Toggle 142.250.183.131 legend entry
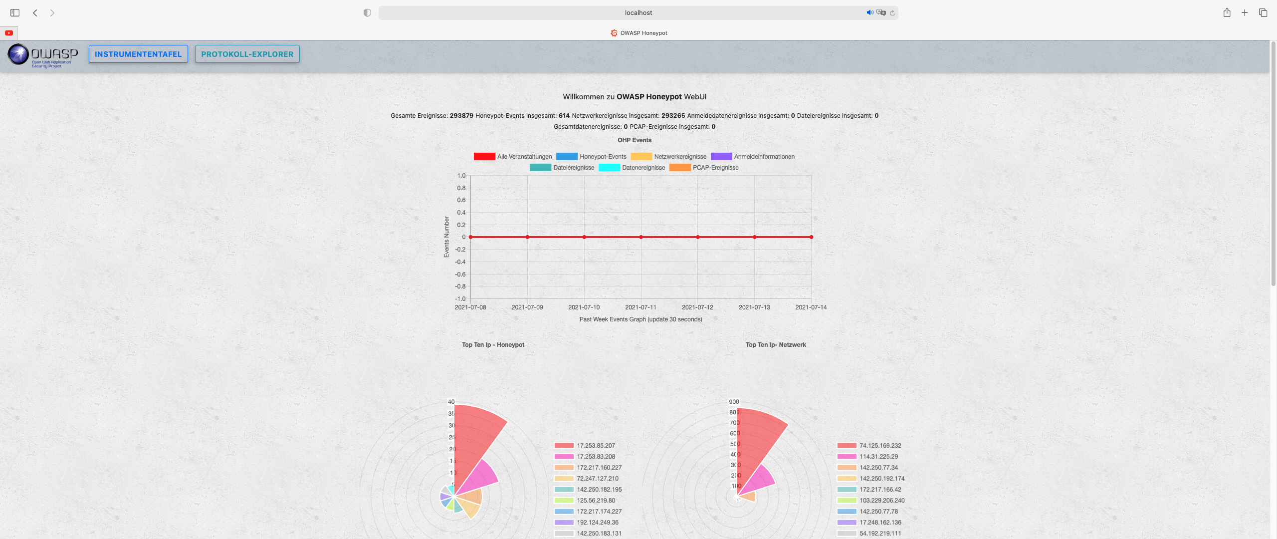The image size is (1277, 539). pos(588,533)
